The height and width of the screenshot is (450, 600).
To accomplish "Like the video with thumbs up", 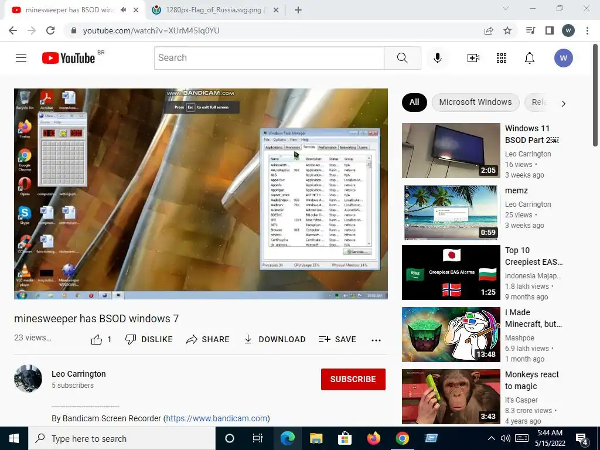I will [101, 339].
